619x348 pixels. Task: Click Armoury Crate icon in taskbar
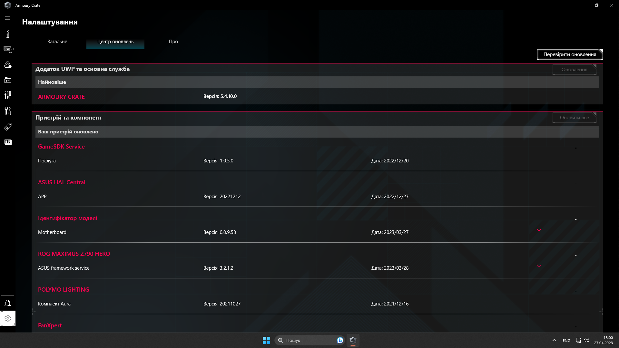coord(353,340)
